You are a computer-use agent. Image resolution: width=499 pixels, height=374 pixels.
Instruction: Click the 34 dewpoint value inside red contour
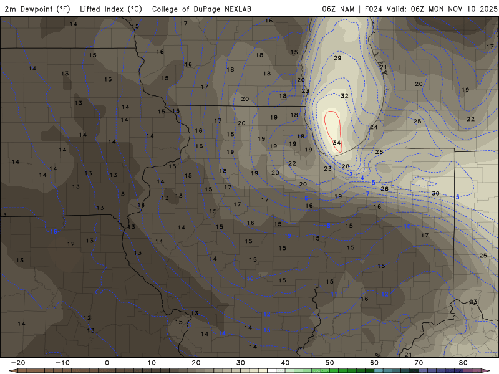pos(337,143)
